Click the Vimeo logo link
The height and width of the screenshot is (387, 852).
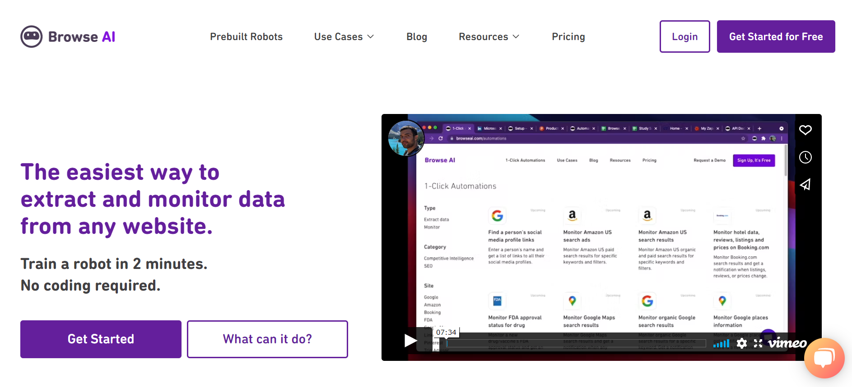point(787,343)
